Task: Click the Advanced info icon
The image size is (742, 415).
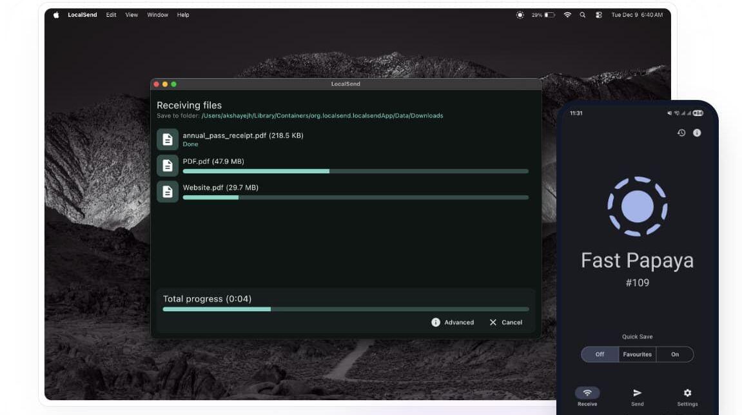Action: 436,322
